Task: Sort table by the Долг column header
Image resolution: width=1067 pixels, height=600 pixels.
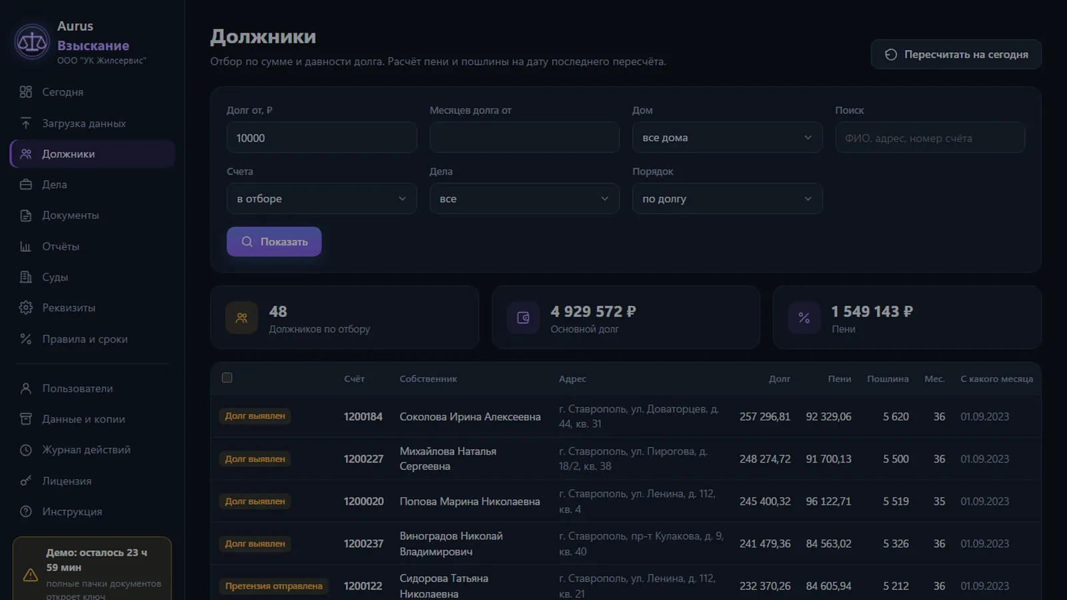Action: click(x=779, y=379)
